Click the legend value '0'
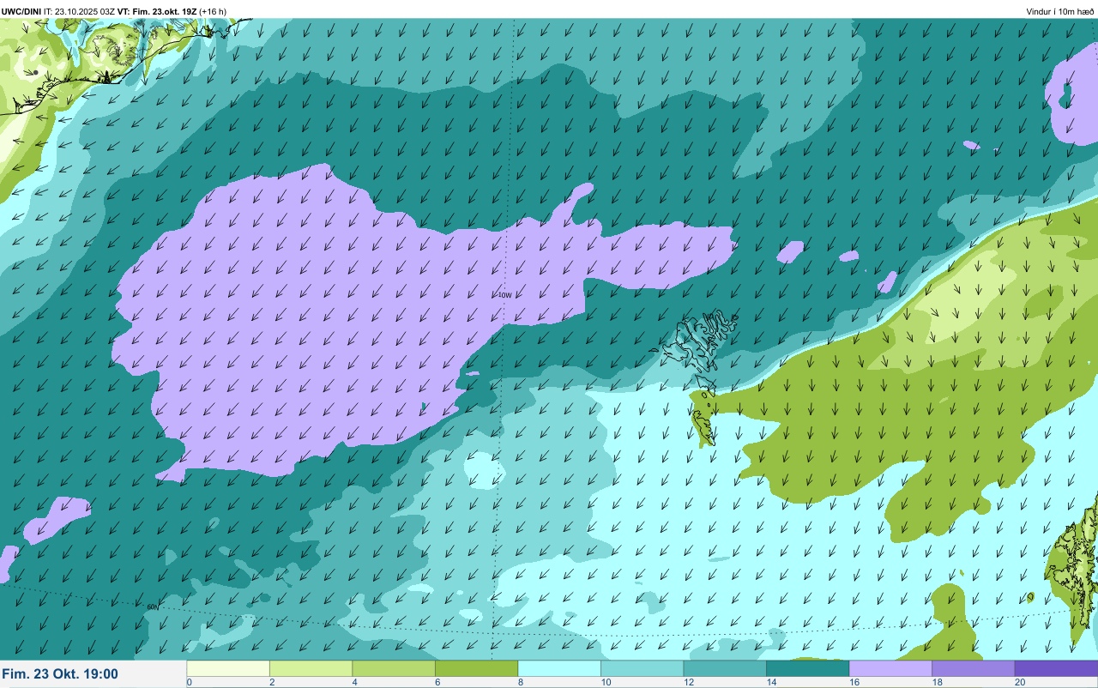The height and width of the screenshot is (688, 1098). (189, 682)
